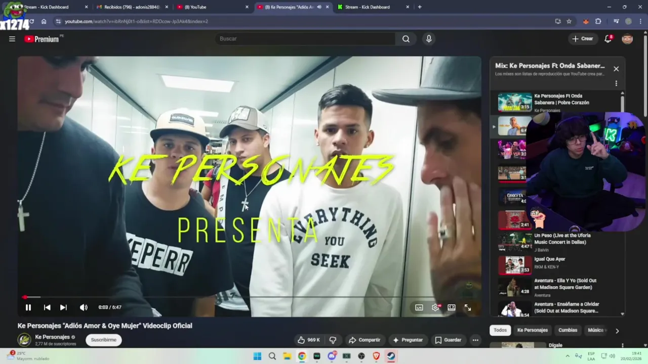This screenshot has width=648, height=364.
Task: View site information icon in address bar
Action: (58, 21)
